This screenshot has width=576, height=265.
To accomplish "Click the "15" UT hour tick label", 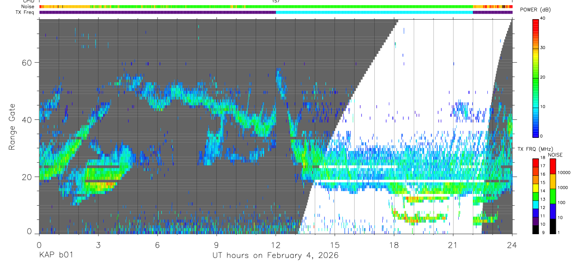I will pos(335,244).
